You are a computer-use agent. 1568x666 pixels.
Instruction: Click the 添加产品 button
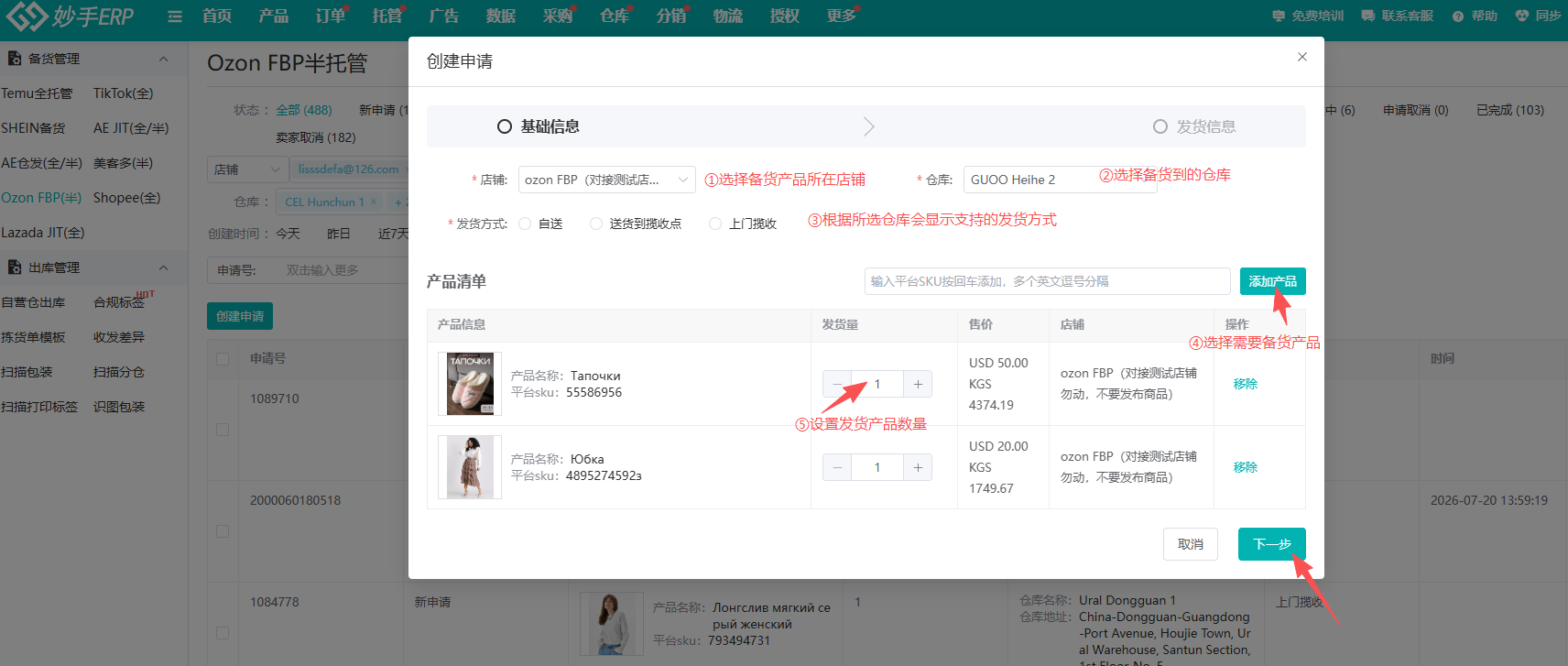pyautogui.click(x=1272, y=281)
